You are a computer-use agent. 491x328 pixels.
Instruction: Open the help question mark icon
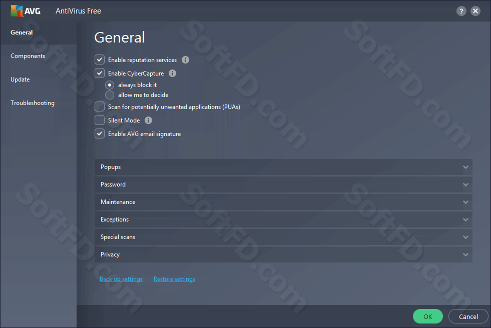click(x=461, y=11)
